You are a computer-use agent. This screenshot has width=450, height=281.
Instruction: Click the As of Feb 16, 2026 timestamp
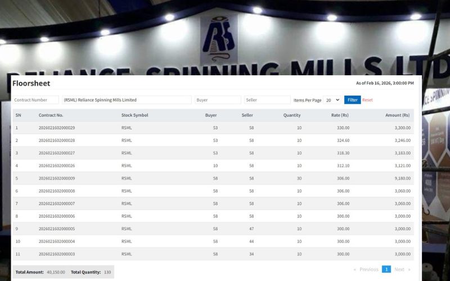[385, 83]
